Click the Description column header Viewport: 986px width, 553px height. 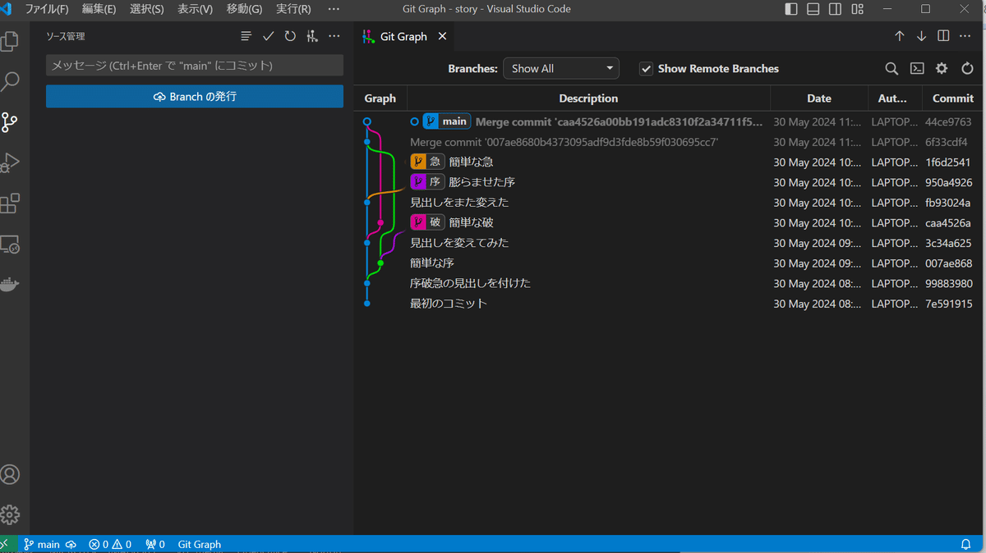point(588,98)
